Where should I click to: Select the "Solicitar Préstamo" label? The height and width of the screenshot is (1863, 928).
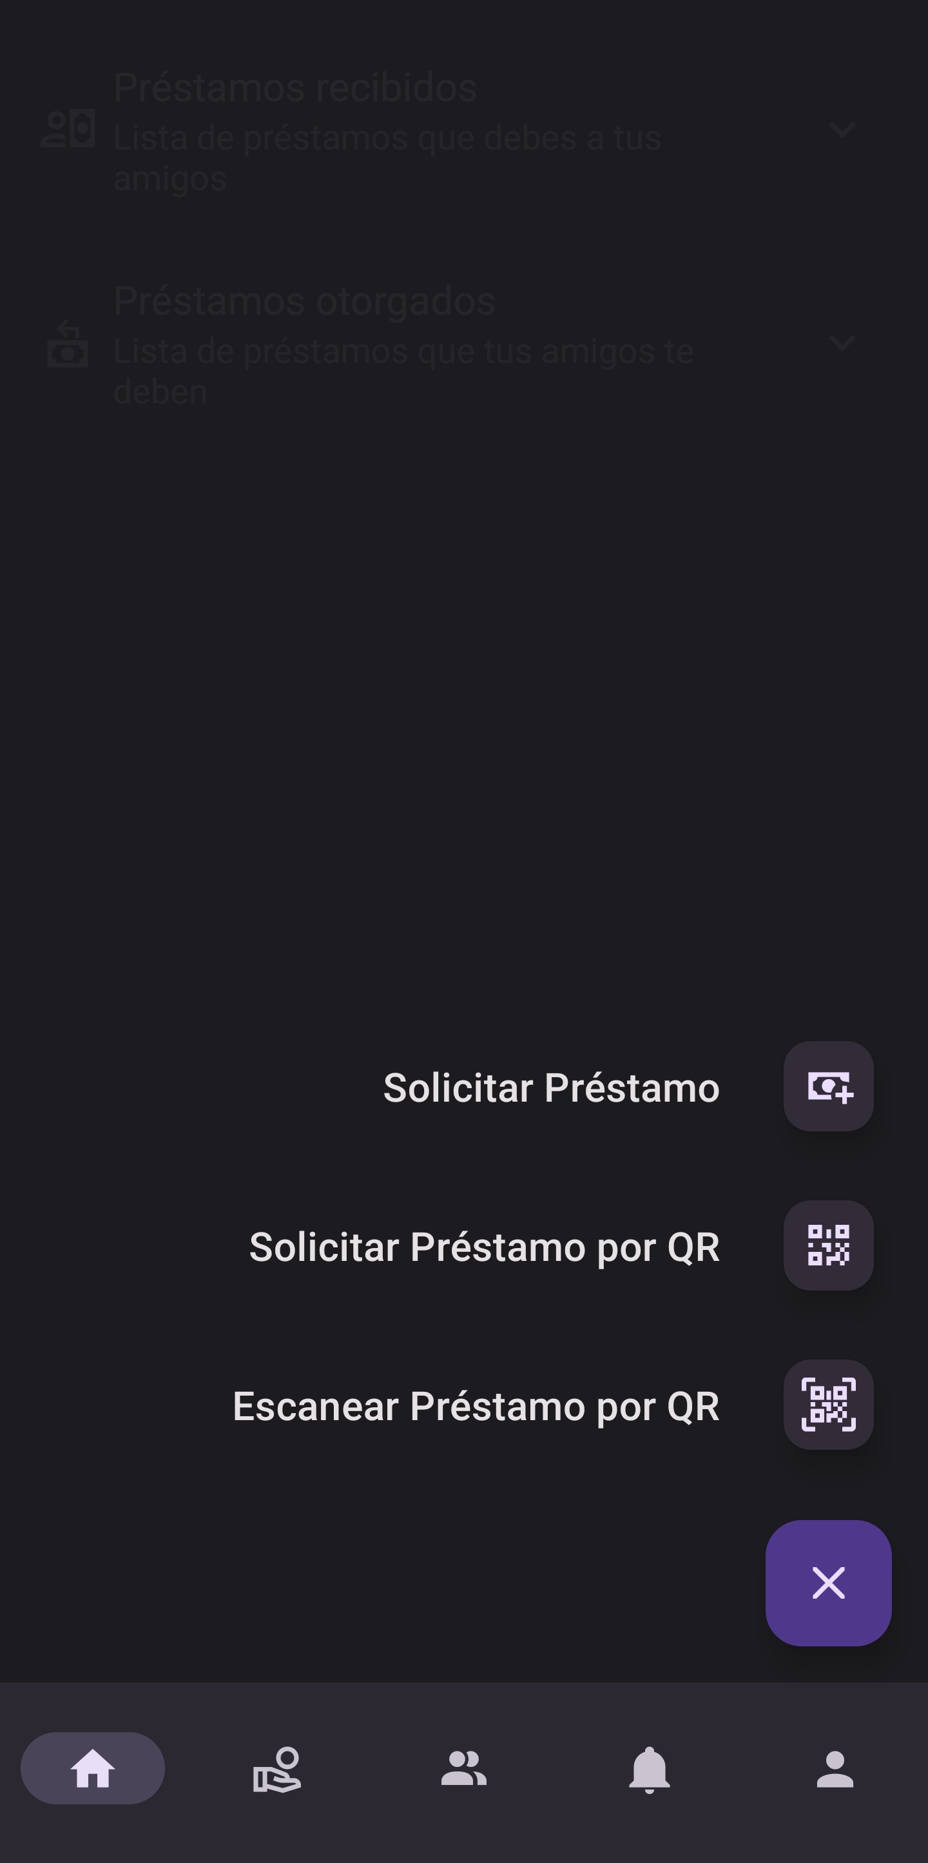point(551,1087)
